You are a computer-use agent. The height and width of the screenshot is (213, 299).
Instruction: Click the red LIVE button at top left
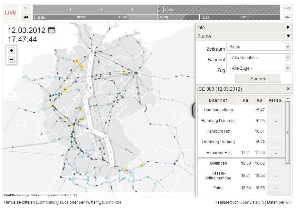(x=11, y=13)
